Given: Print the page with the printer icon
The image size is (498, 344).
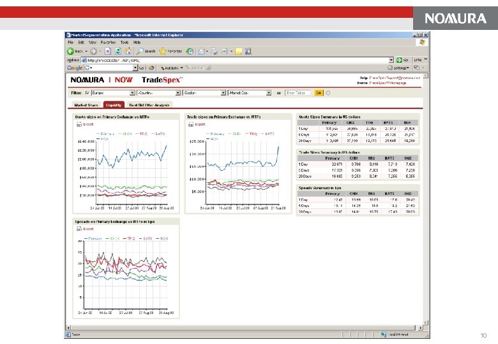Looking at the screenshot, I should point(215,51).
